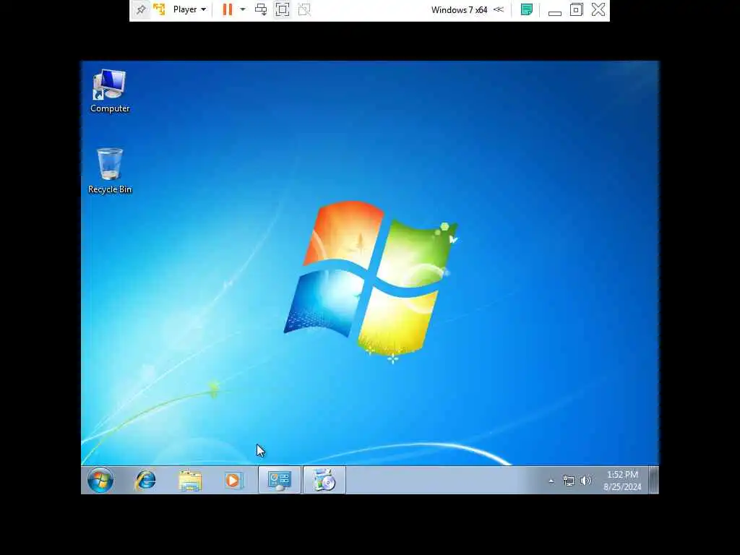Screen dimensions: 740x555
Task: Open the green notes/message log icon
Action: tap(527, 9)
